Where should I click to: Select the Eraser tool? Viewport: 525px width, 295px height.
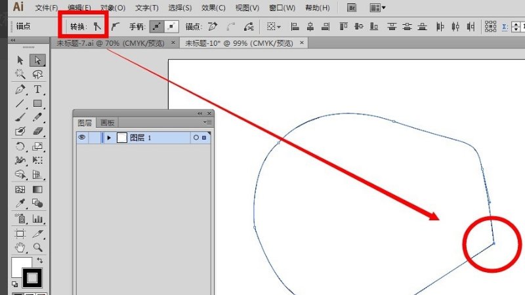[37, 131]
